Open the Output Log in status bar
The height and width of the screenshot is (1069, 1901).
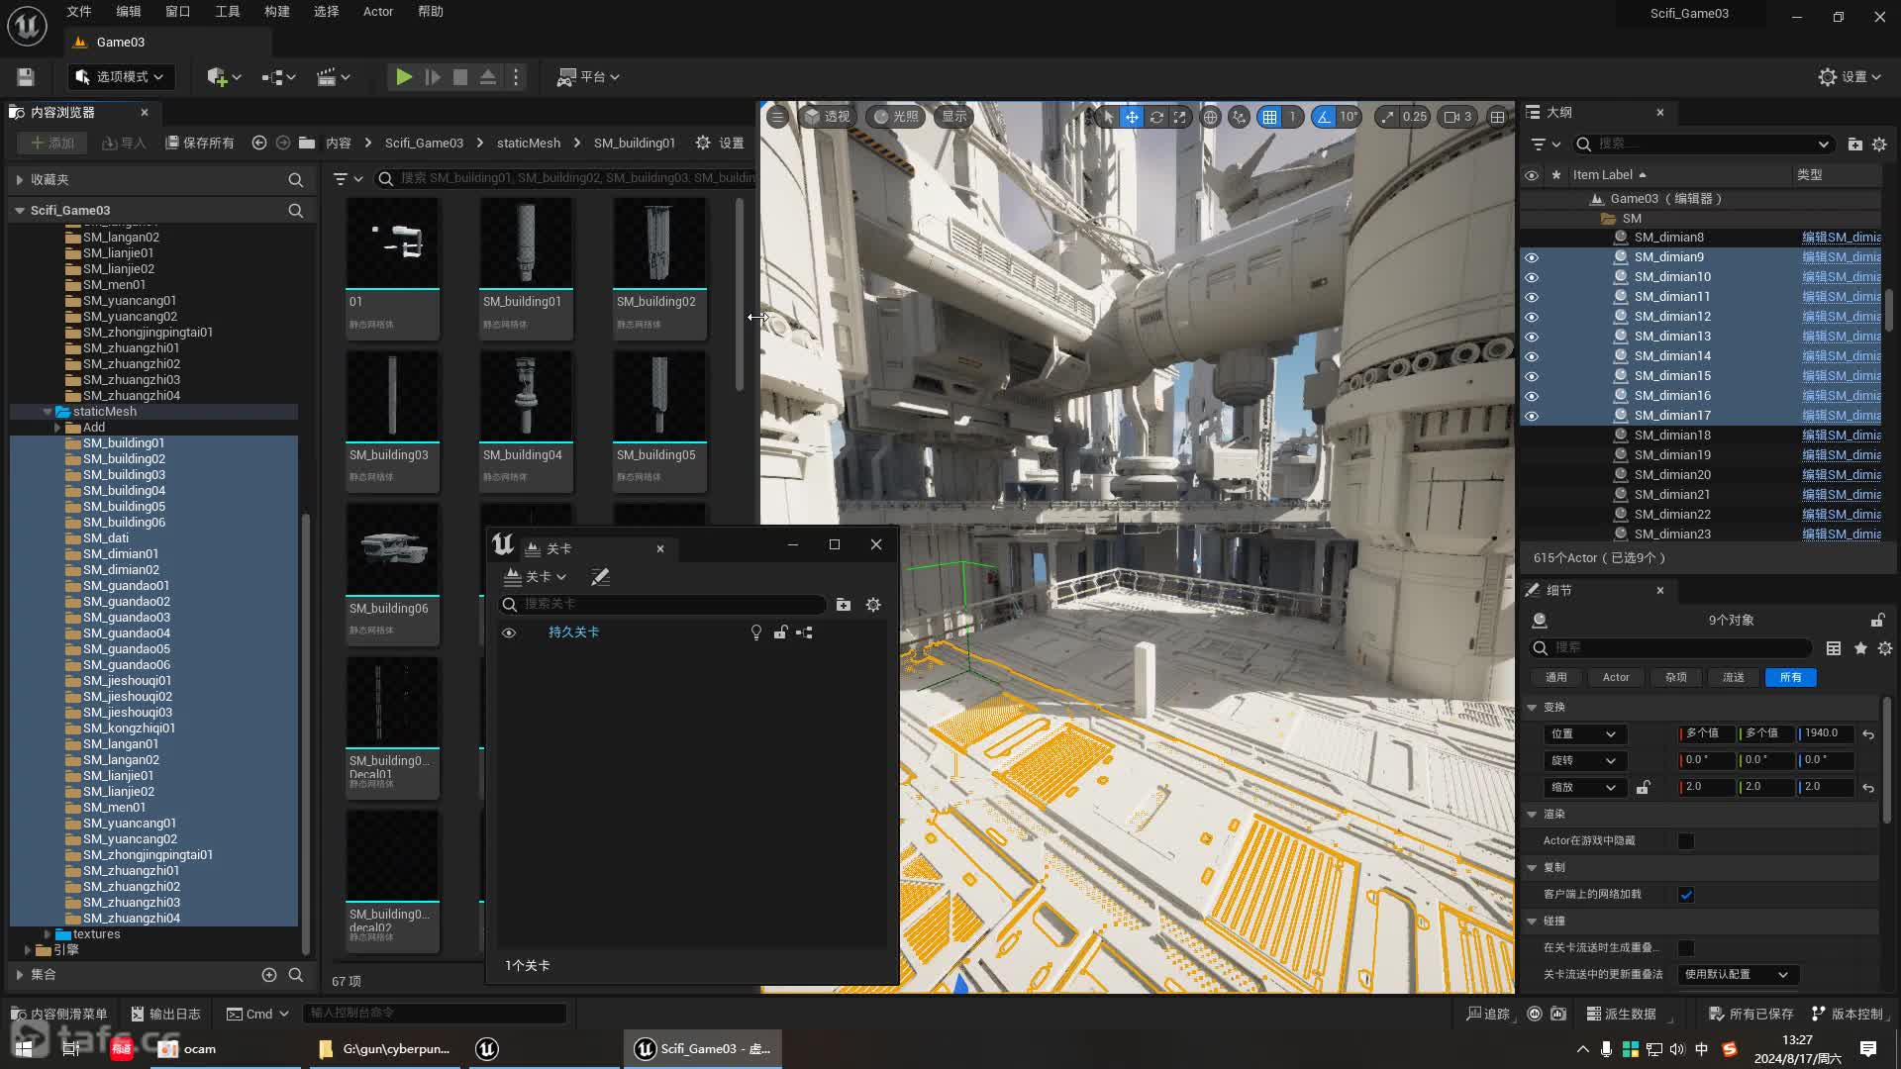click(165, 1014)
